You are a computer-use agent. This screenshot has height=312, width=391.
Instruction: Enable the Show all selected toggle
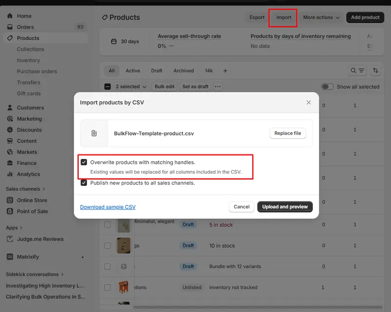pyautogui.click(x=327, y=86)
